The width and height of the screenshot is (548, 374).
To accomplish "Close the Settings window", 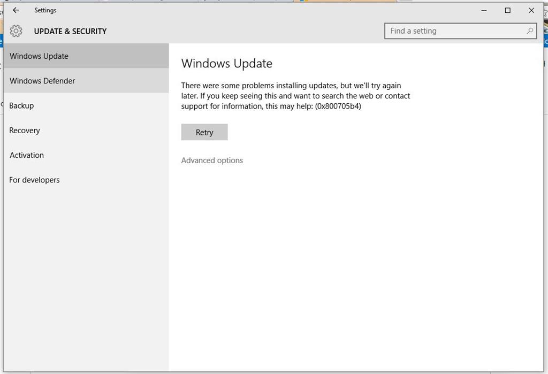I will pos(531,11).
